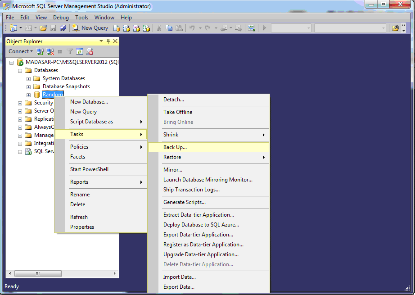This screenshot has height=295, width=415.
Task: Collapse the Databases tree node
Action: 20,71
